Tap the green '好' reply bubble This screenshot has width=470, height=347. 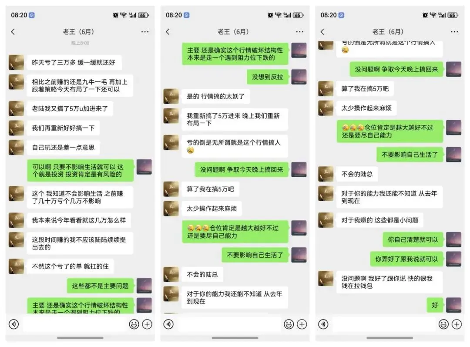435,305
